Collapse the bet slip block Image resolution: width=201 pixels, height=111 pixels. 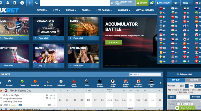[x=185, y=74]
